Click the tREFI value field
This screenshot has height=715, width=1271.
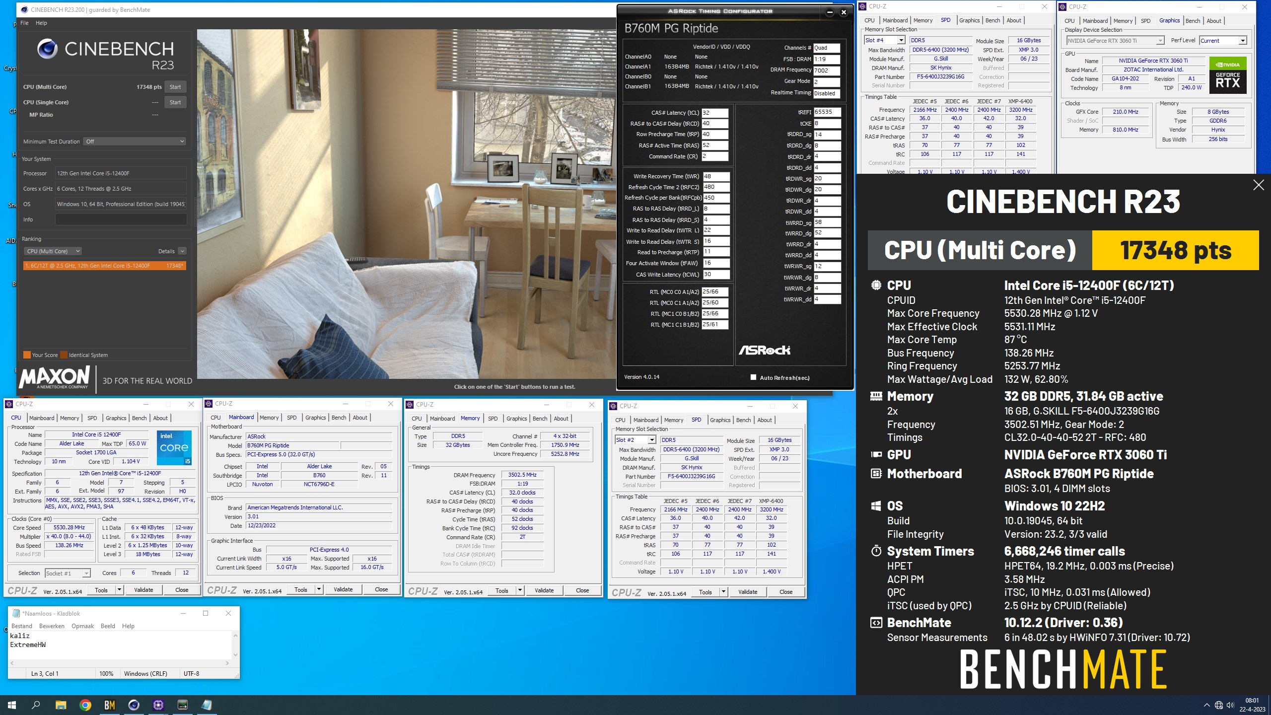827,112
